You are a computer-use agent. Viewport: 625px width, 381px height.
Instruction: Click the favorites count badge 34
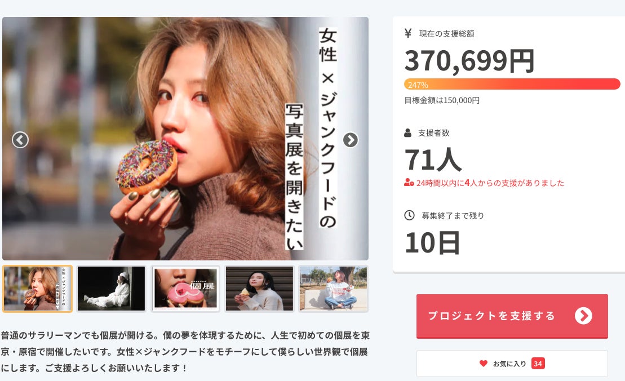538,364
